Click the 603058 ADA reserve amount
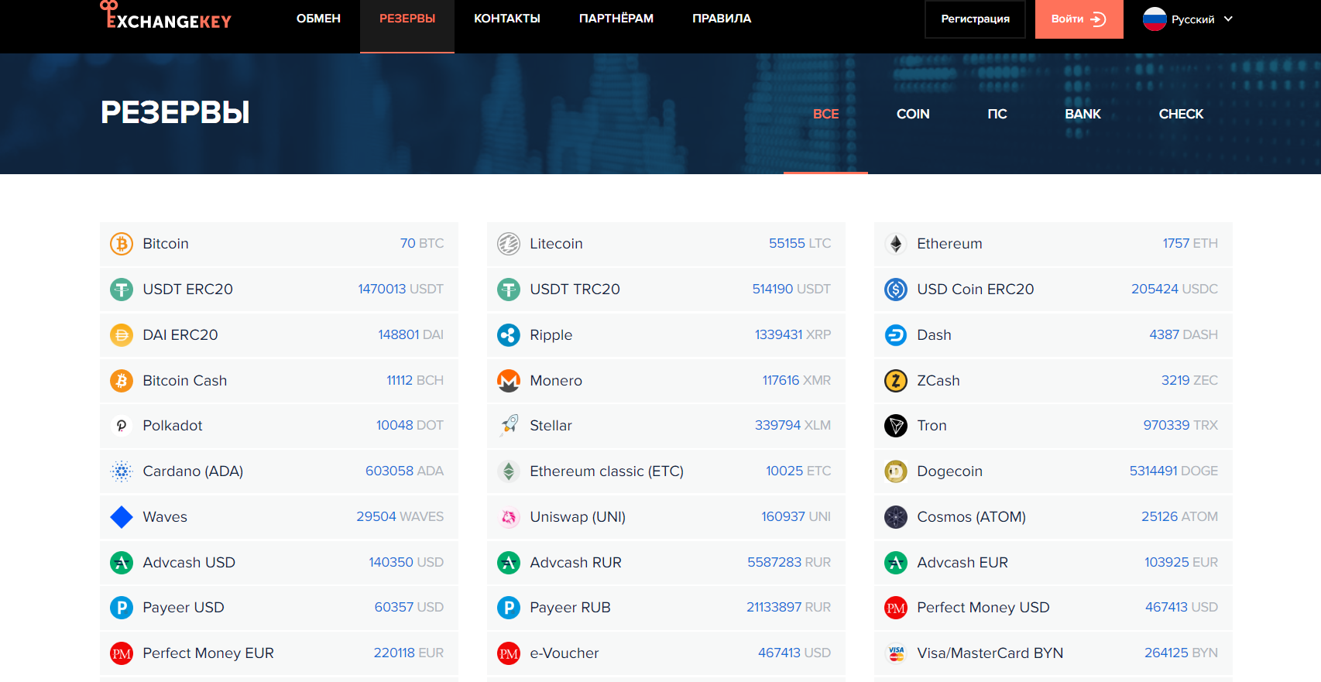 (404, 471)
